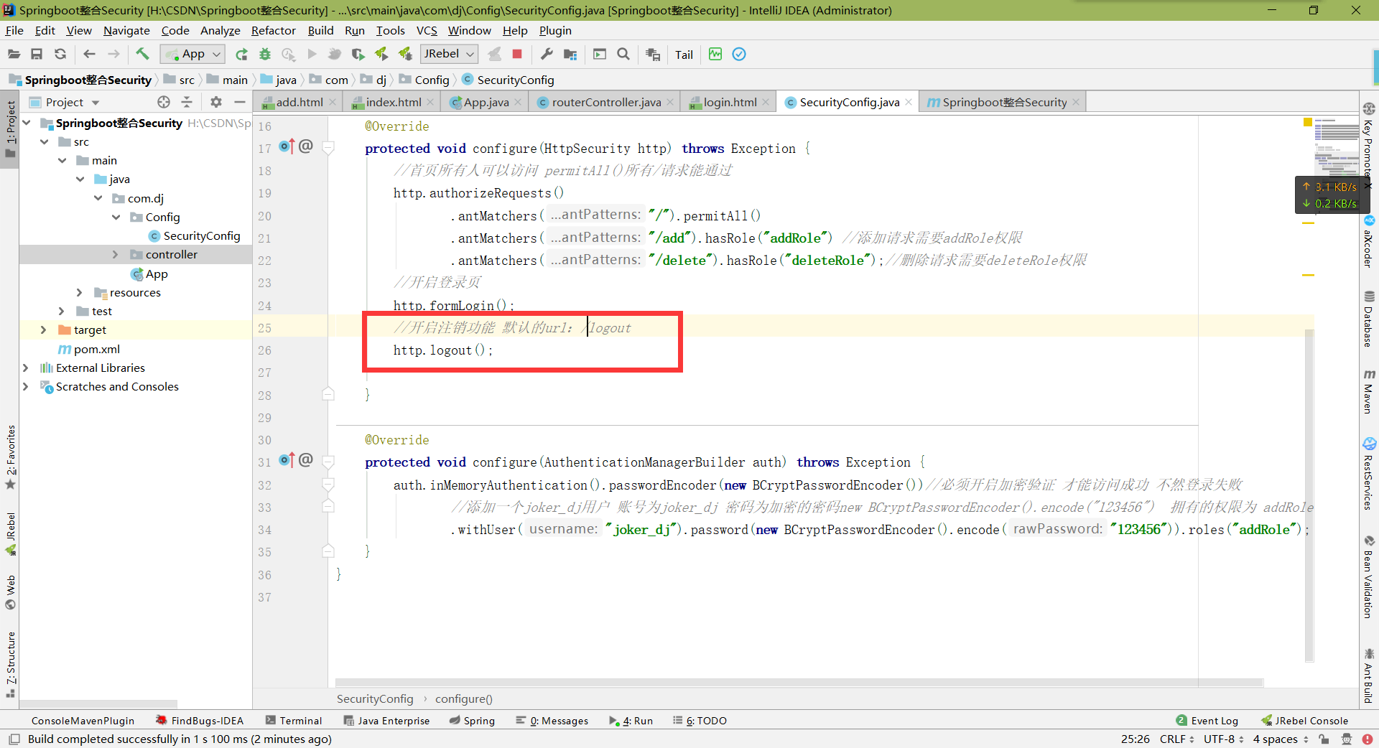
Task: Click the SecurityConfig breadcrumb in navigation bar
Action: [x=509, y=80]
